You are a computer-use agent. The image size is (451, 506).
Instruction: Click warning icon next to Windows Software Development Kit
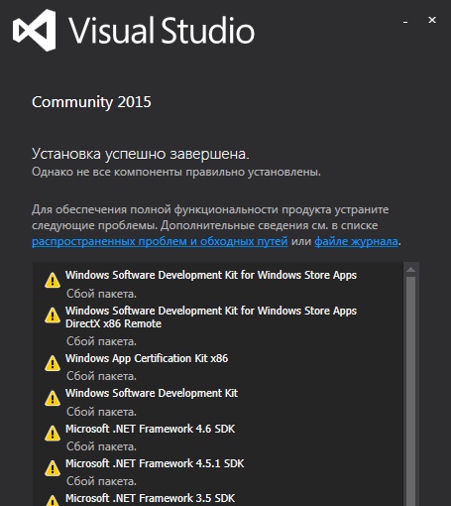(53, 398)
